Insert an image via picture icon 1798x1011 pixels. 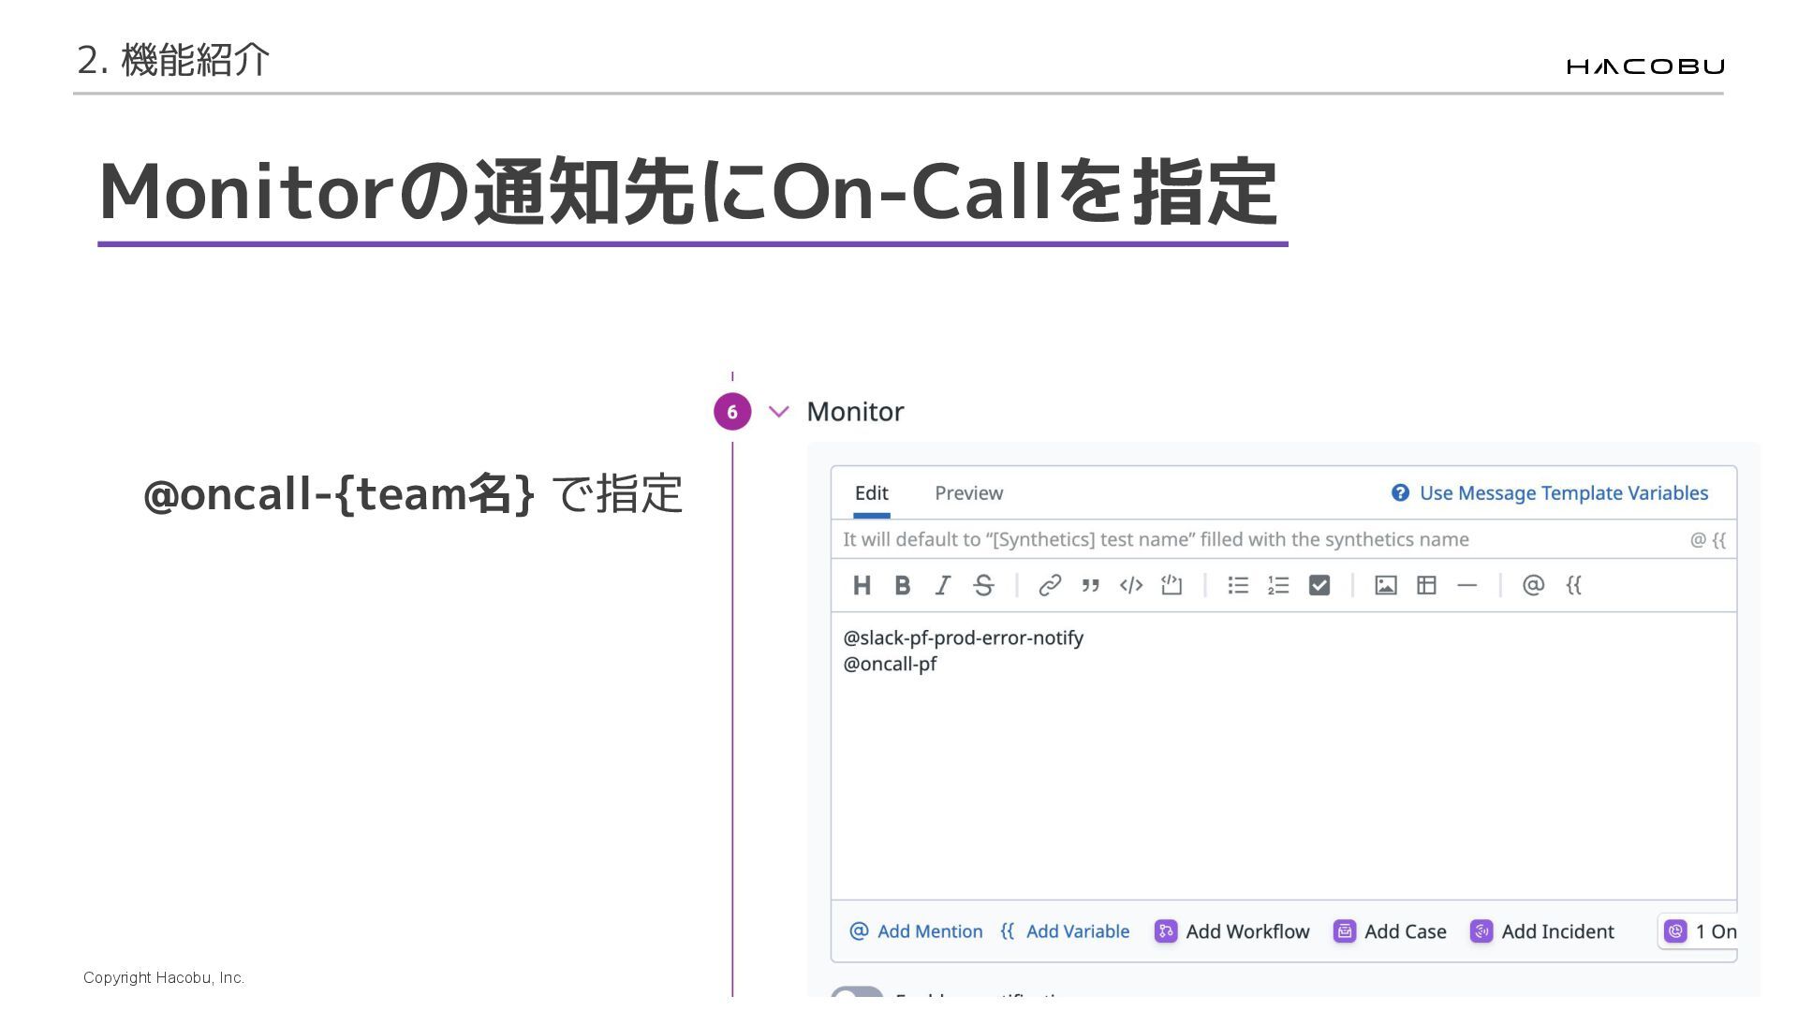1385,586
